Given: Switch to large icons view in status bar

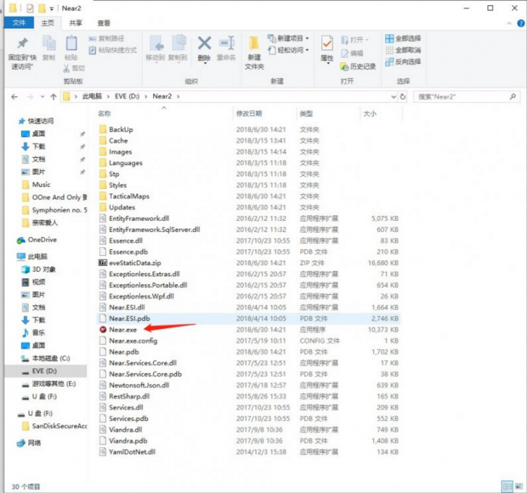Looking at the screenshot, I should pos(517,486).
